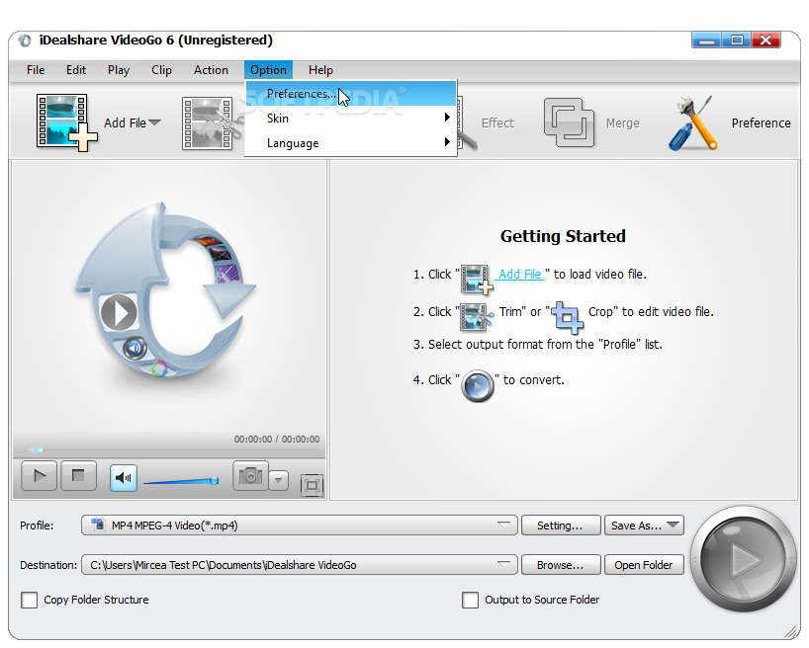Take snapshot with the camera icon
809x648 pixels.
[x=251, y=475]
